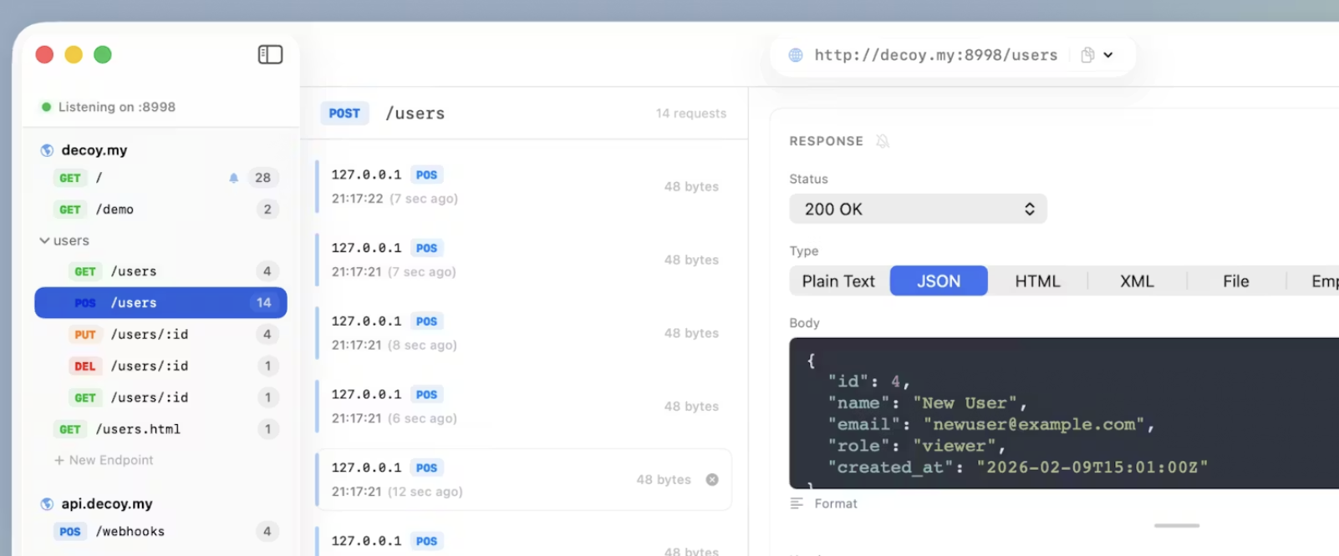
Task: Select the XML response type
Action: 1137,281
